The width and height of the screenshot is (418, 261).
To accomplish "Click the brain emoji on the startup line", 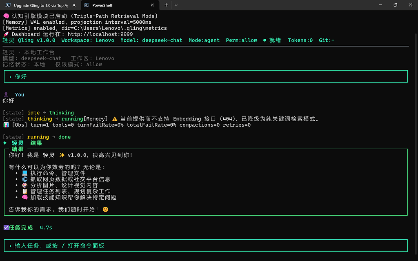I will pos(6,16).
